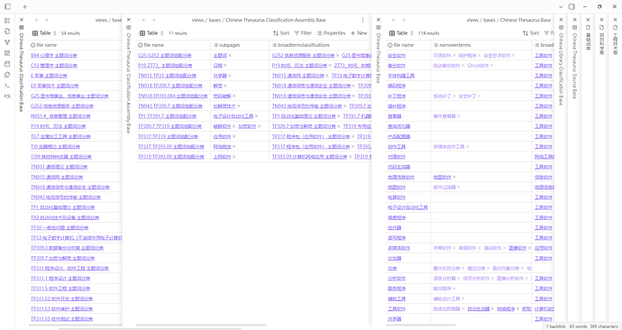Open the calendar daily note ribbon icon
The width and height of the screenshot is (622, 330).
coord(7,64)
